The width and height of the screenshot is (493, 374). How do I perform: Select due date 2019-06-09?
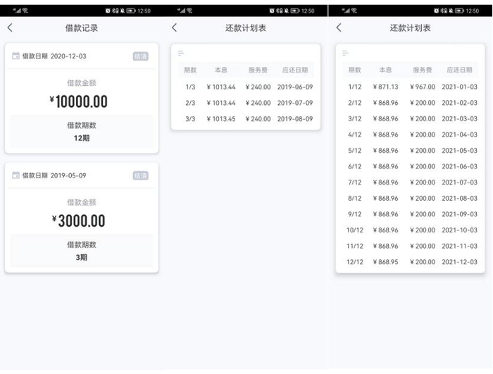(295, 87)
